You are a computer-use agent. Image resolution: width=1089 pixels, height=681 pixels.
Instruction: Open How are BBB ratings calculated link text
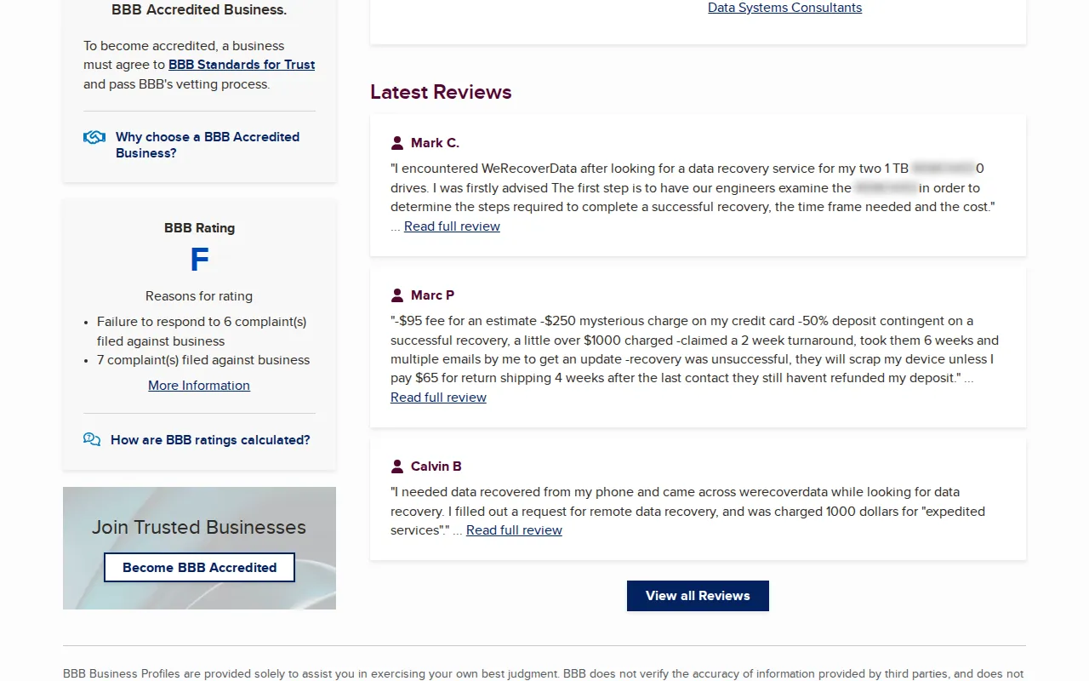click(210, 440)
